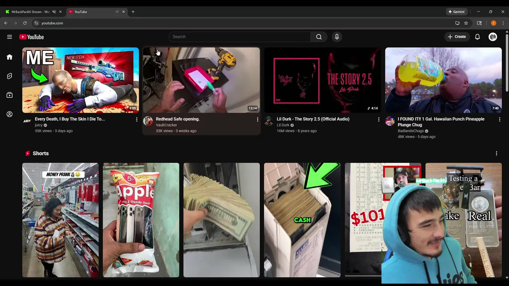Start voice search with the microphone

tap(337, 37)
